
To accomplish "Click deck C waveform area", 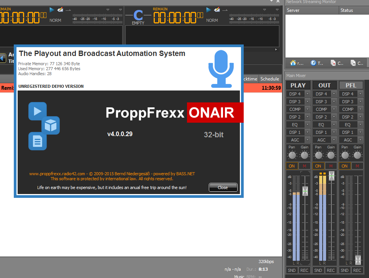I will [202, 36].
